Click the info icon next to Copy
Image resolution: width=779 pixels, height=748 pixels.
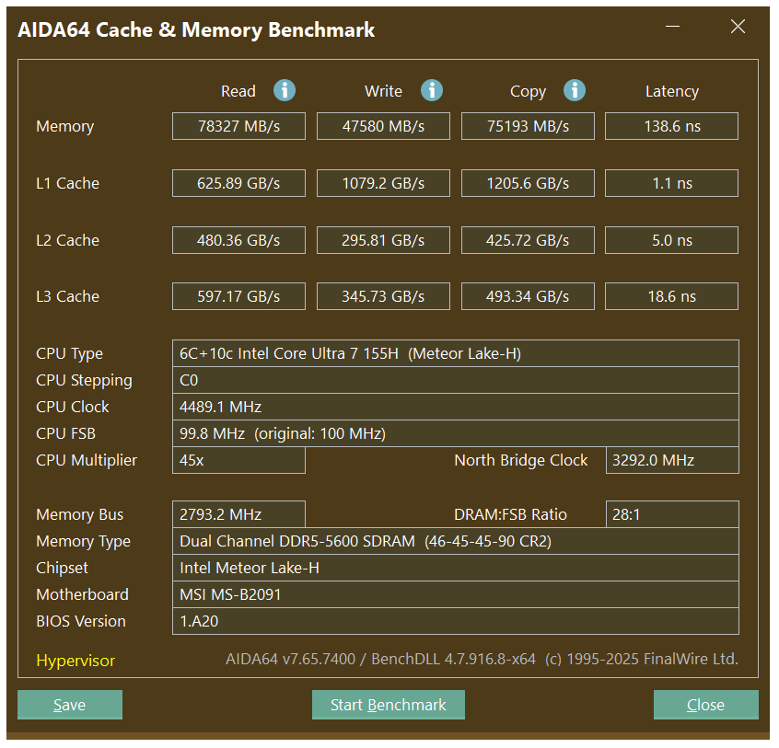click(x=575, y=91)
